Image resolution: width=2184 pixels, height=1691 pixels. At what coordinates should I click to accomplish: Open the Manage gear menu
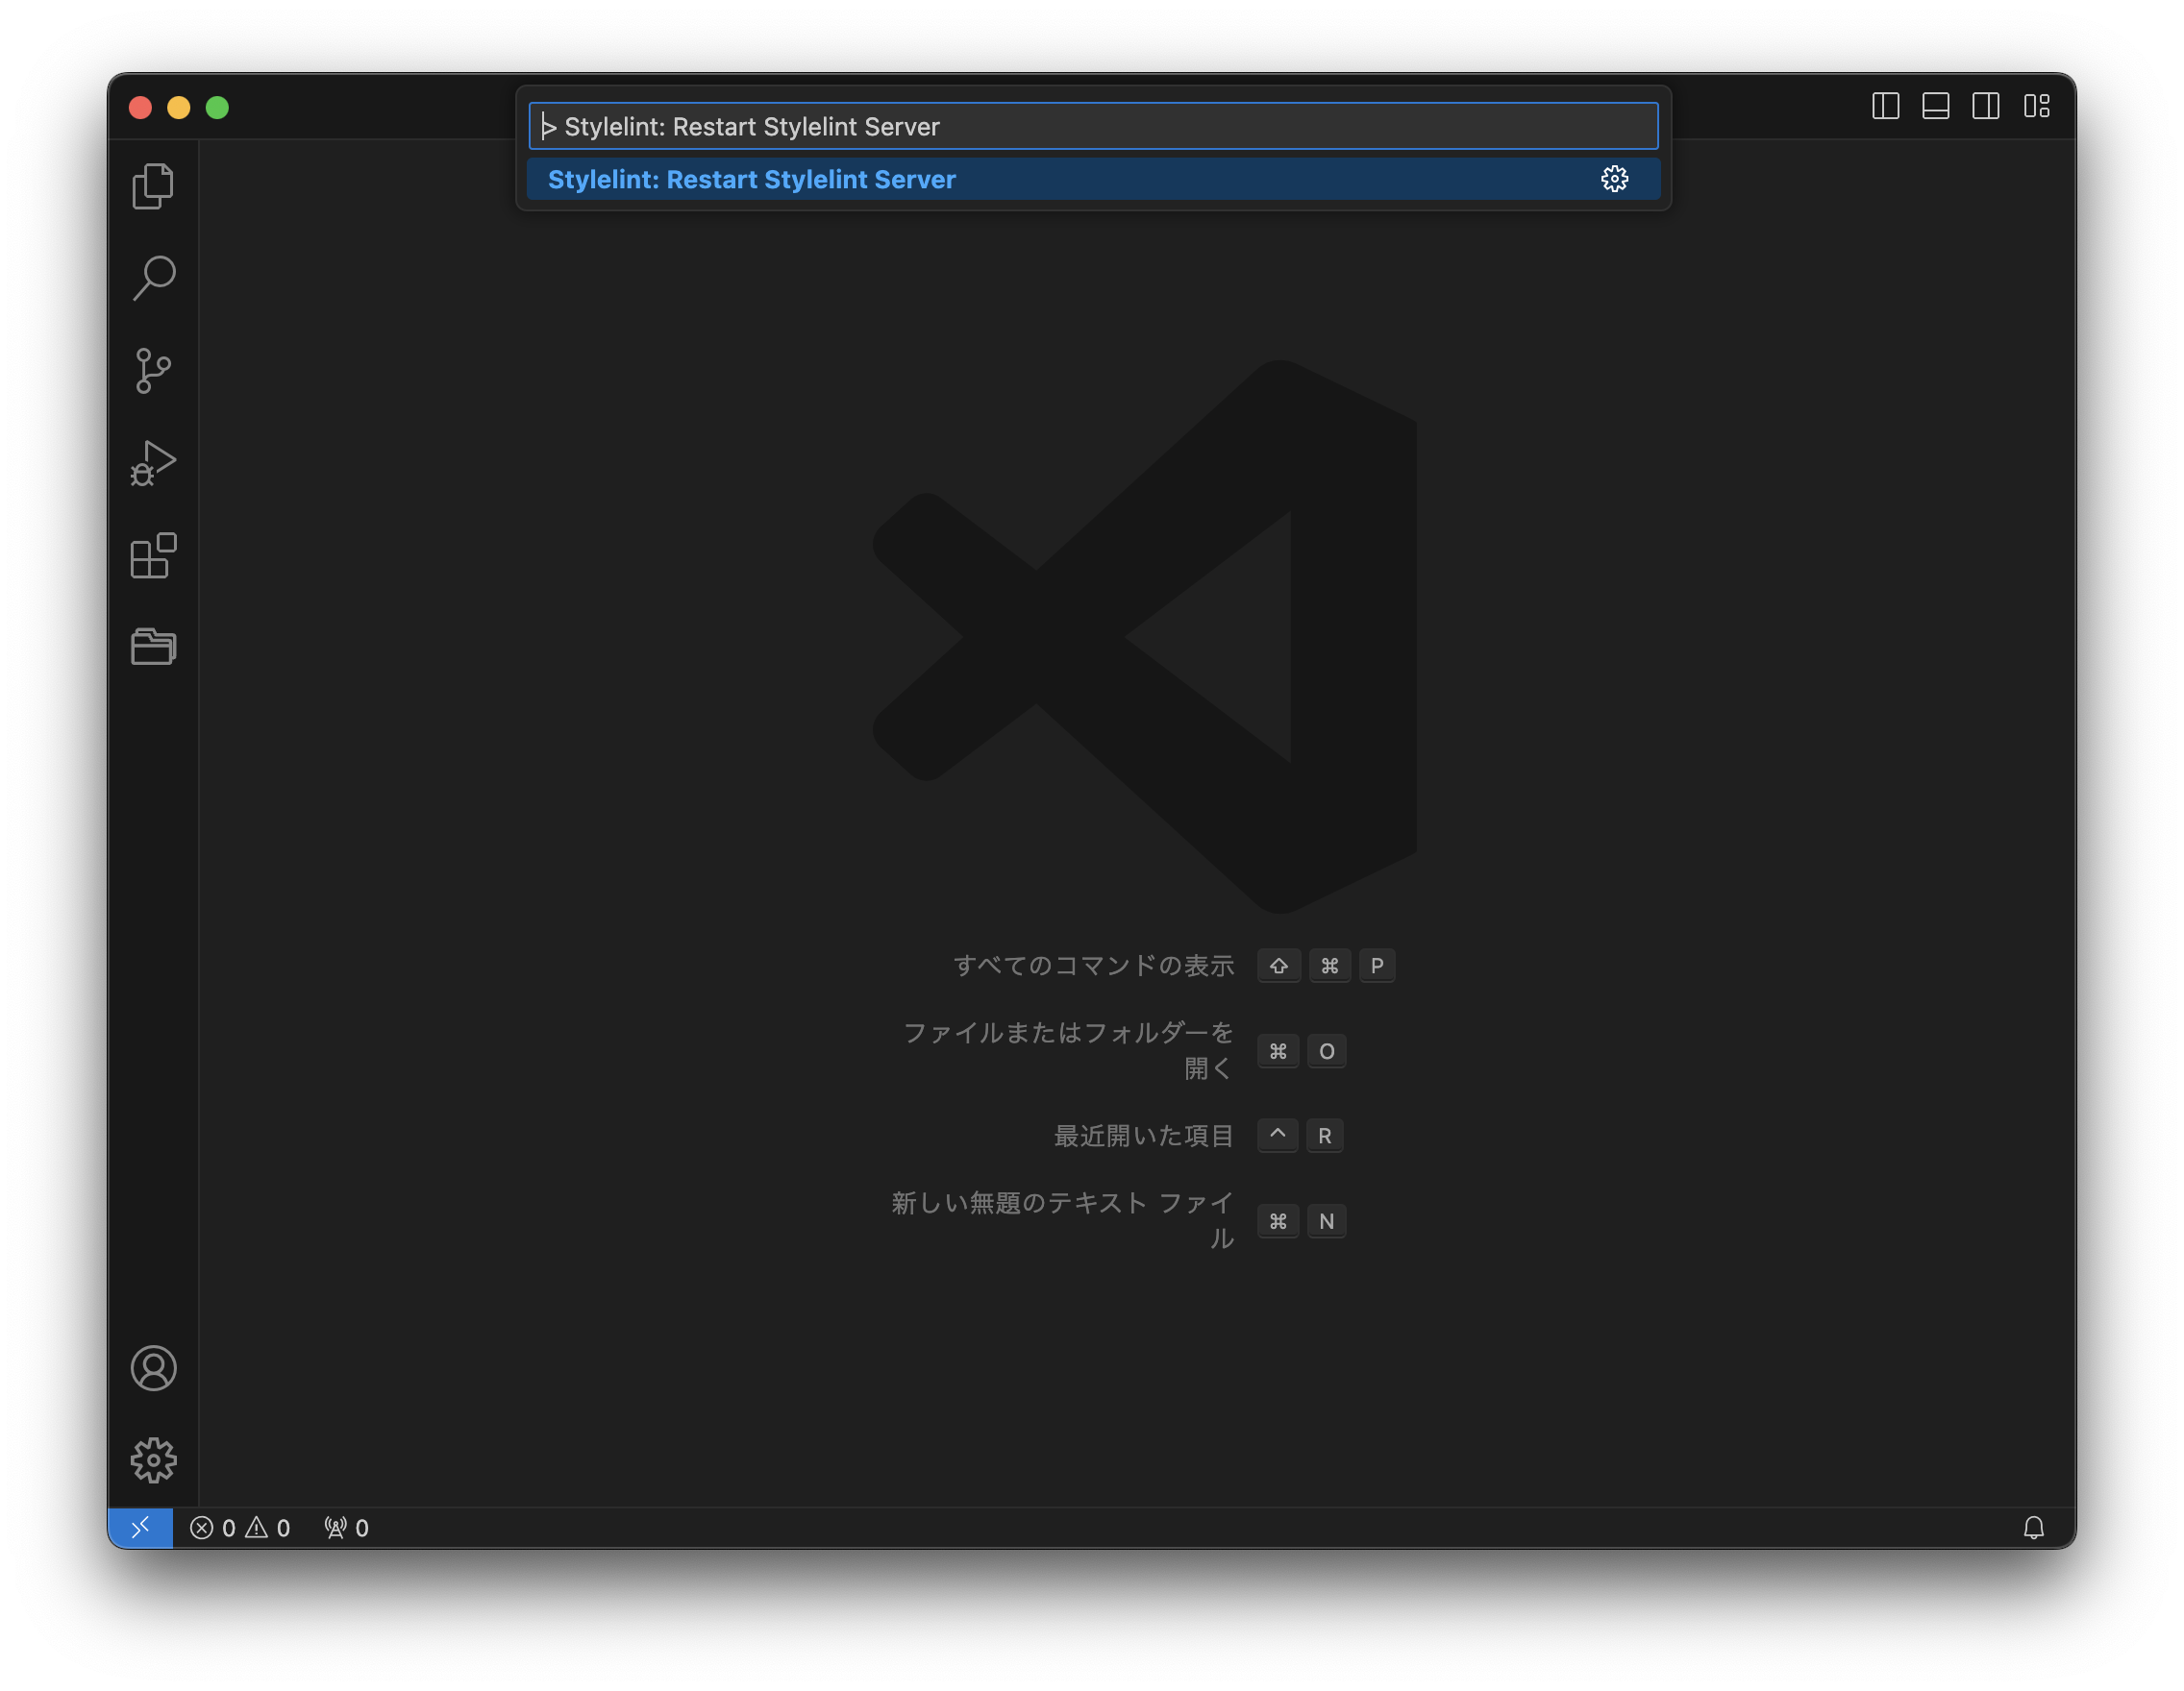[153, 1459]
